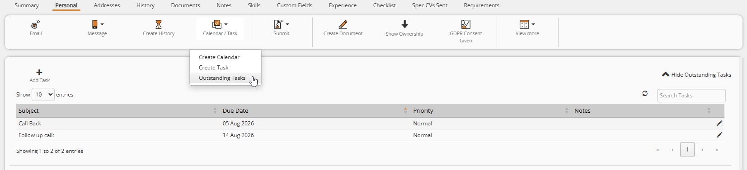Refresh the tasks list icon
The width and height of the screenshot is (747, 170).
[645, 93]
